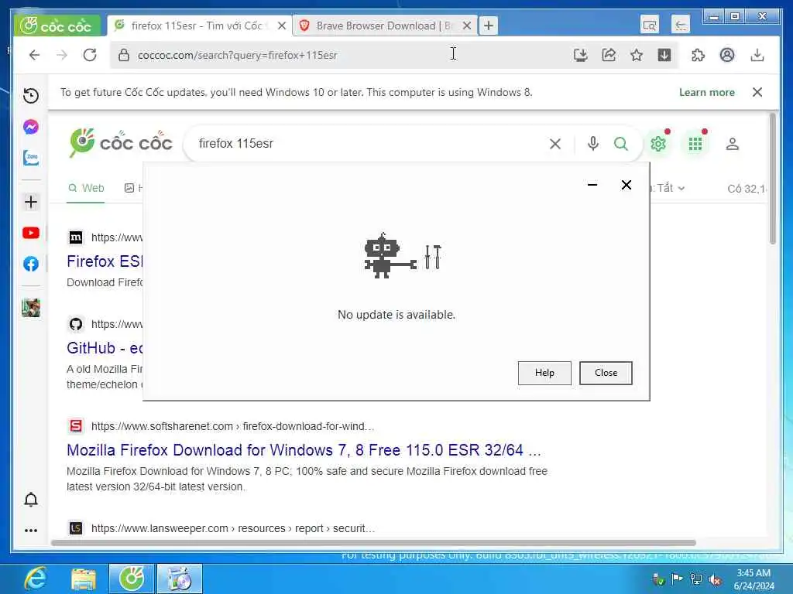Click the Learn more link
Viewport: 793px width, 594px height.
pyautogui.click(x=706, y=93)
